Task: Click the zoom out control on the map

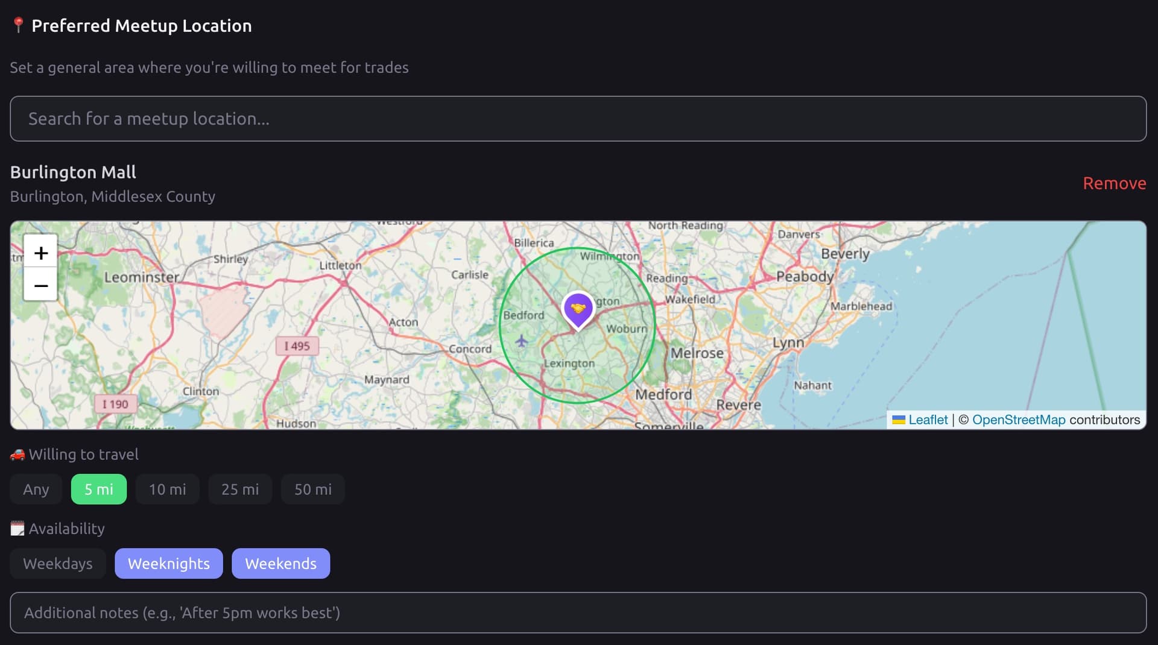Action: [x=40, y=286]
